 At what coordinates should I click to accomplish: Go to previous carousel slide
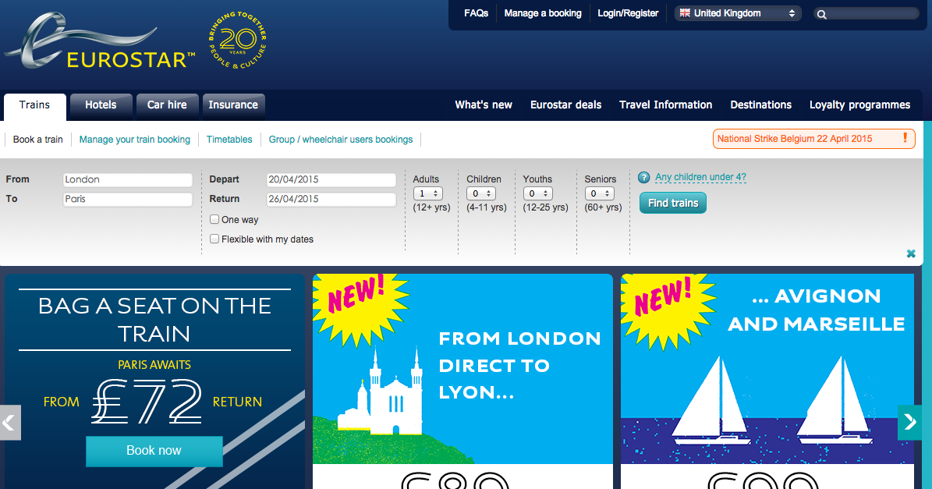(x=10, y=423)
